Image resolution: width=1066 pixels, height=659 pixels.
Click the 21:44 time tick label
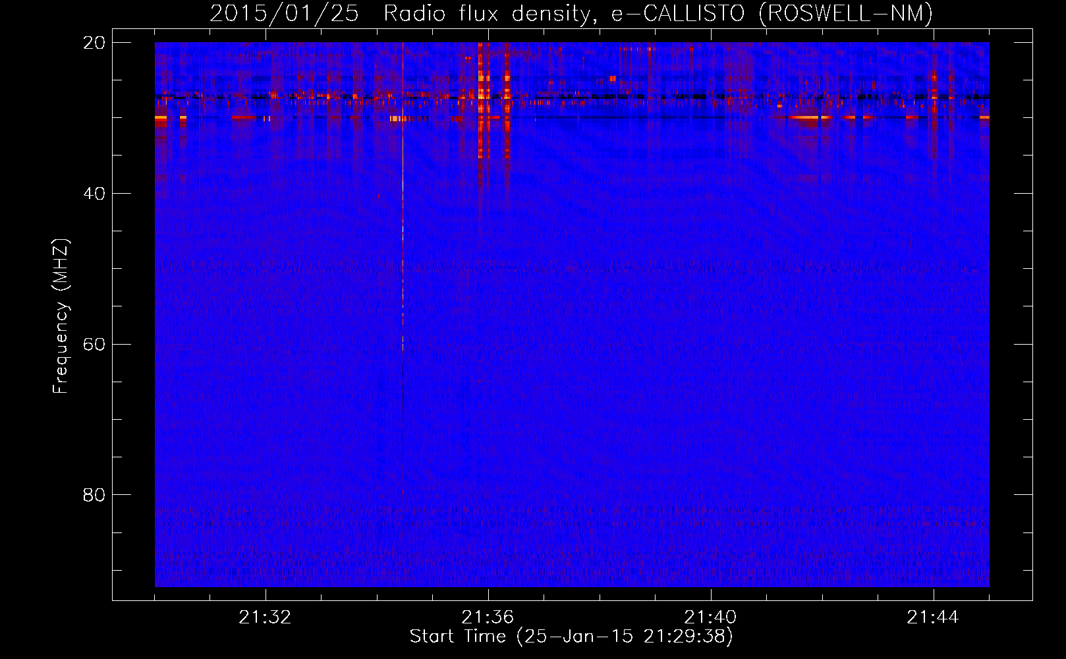(x=933, y=617)
